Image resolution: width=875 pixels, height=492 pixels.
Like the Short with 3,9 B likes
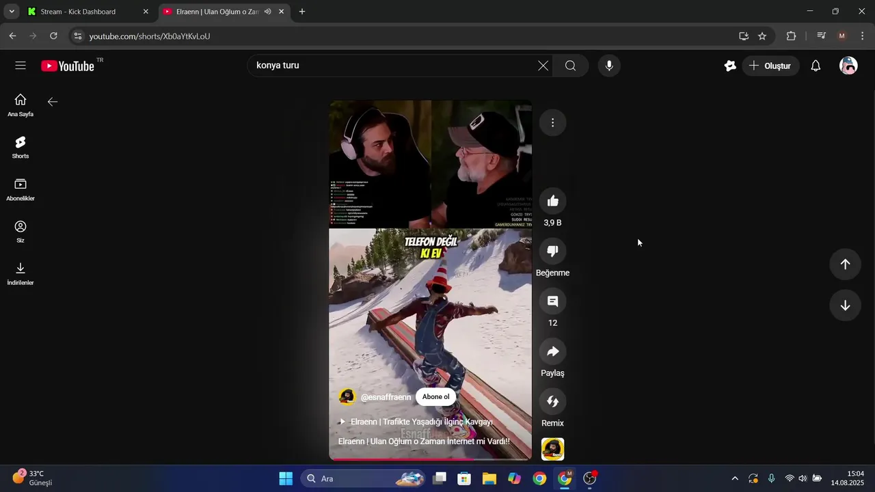click(x=552, y=201)
